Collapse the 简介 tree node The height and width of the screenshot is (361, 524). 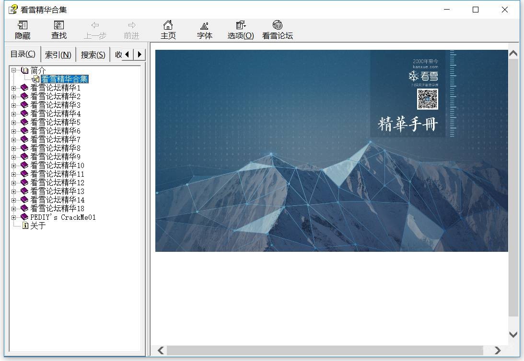(14, 70)
